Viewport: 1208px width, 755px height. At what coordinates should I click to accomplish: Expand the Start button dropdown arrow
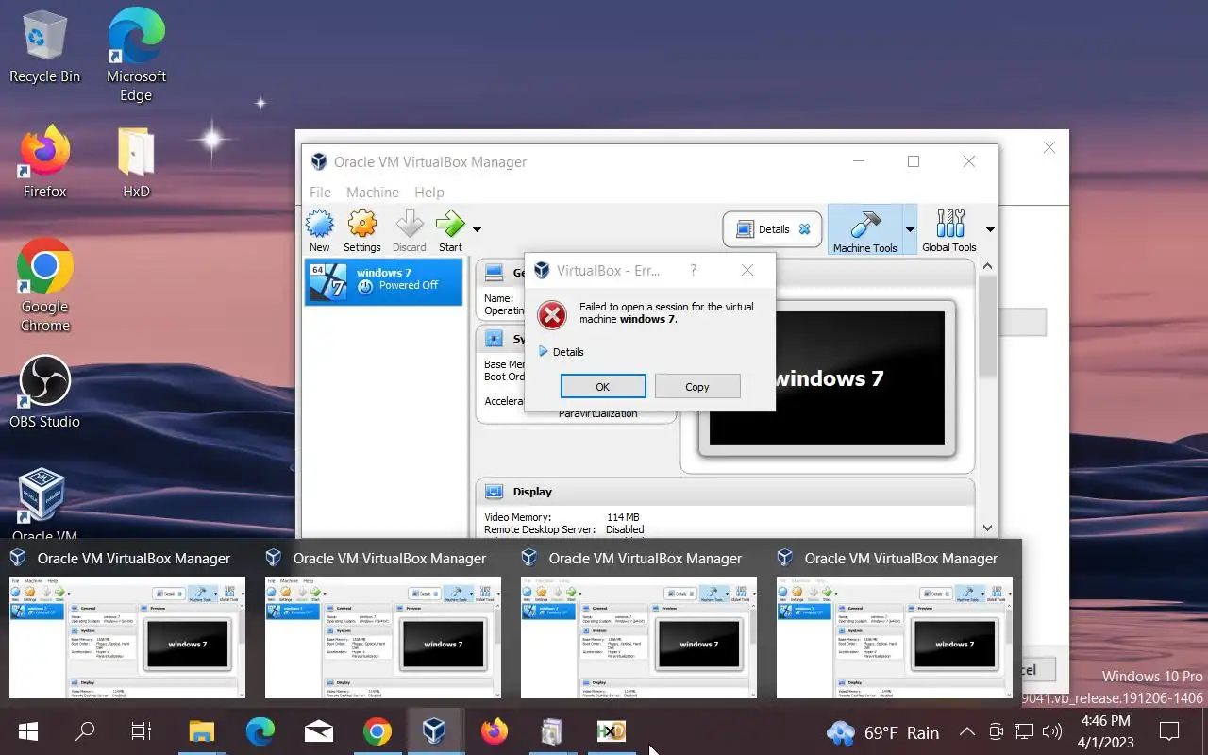coord(477,229)
